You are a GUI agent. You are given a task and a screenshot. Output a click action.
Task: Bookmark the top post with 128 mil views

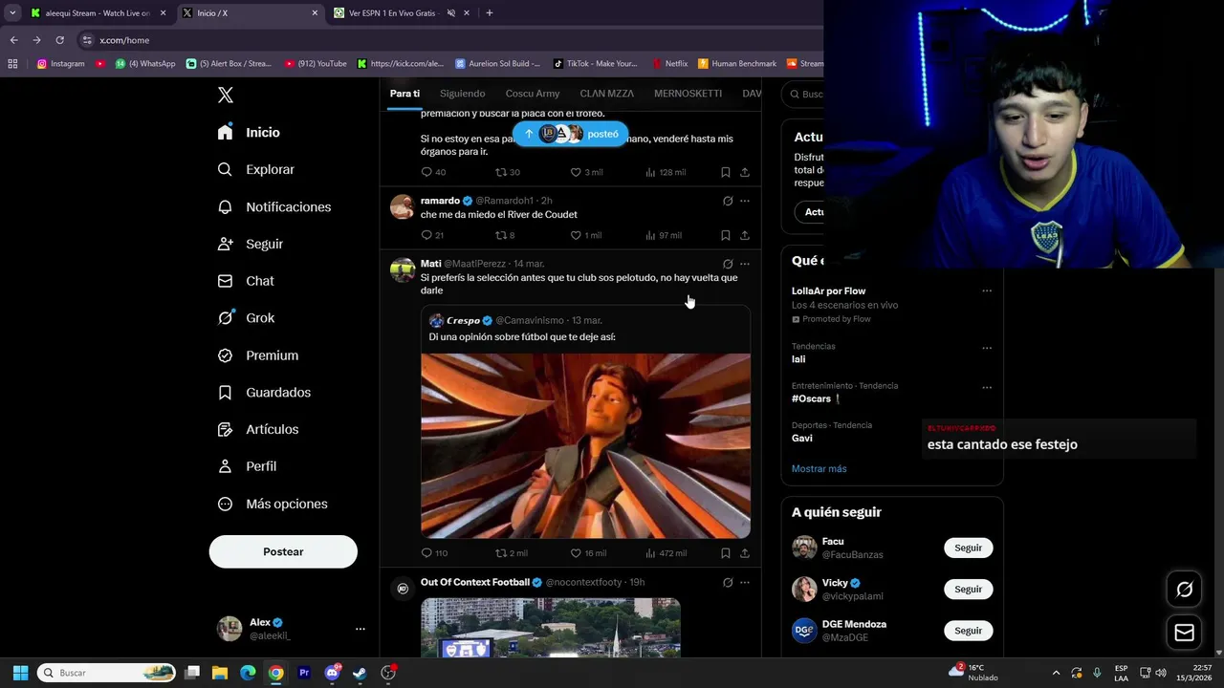[725, 172]
